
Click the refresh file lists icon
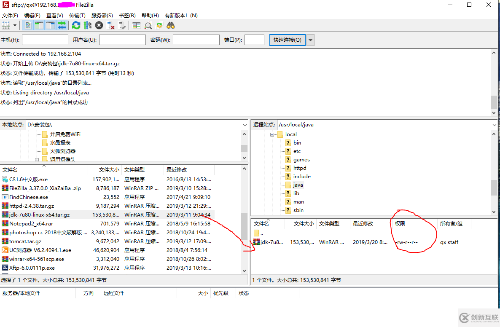coord(76,25)
